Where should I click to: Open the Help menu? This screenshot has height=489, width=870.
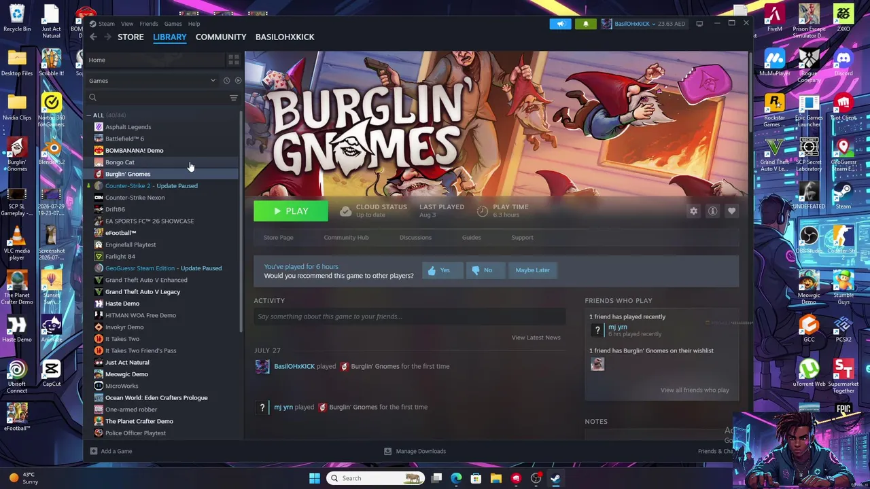point(194,24)
